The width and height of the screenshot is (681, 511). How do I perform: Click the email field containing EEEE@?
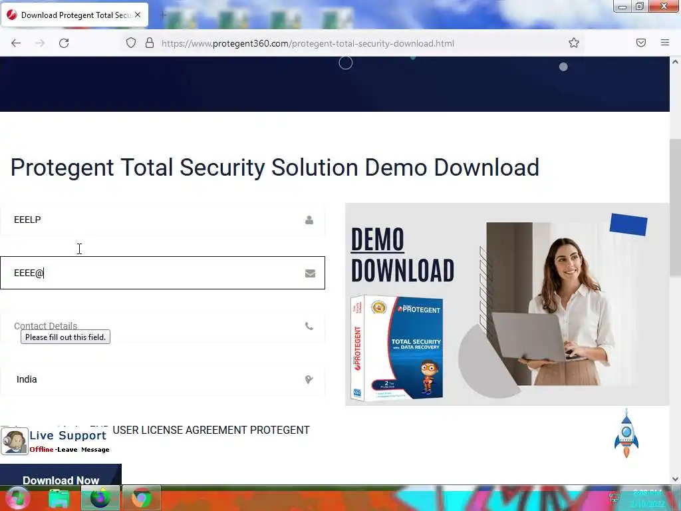(162, 273)
